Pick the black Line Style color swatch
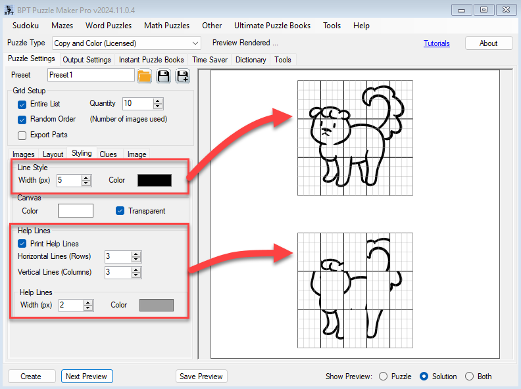The width and height of the screenshot is (521, 389). point(155,180)
